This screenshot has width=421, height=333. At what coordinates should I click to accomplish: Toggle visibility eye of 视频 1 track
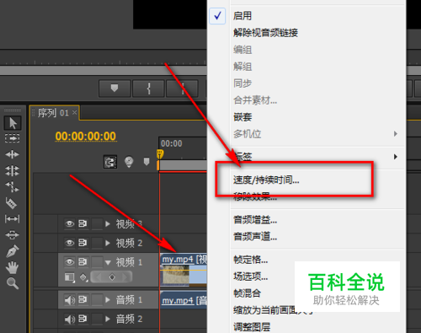coord(70,262)
